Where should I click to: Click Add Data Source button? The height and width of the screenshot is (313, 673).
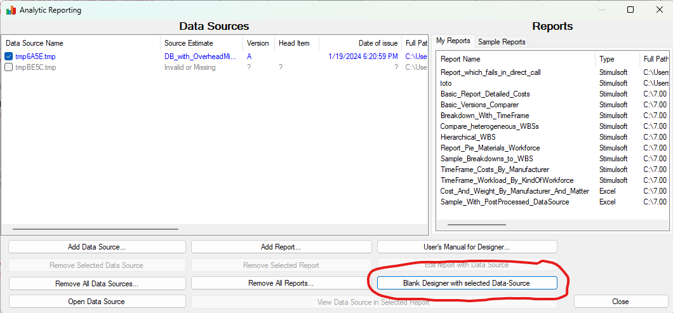point(97,247)
